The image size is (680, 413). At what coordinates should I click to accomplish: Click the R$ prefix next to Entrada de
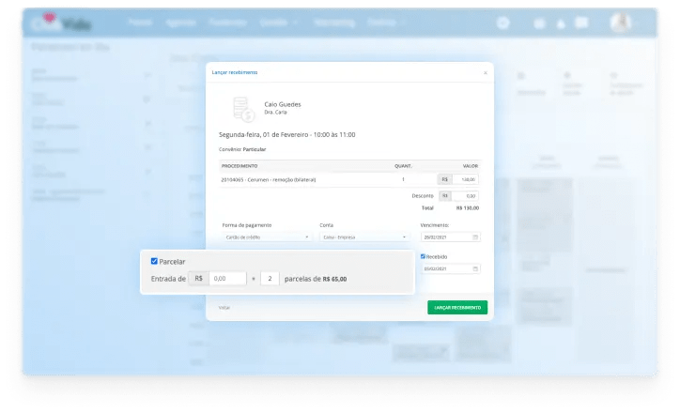[198, 279]
